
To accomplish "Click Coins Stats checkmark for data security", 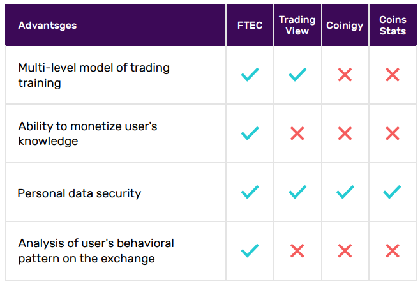I will pyautogui.click(x=392, y=192).
